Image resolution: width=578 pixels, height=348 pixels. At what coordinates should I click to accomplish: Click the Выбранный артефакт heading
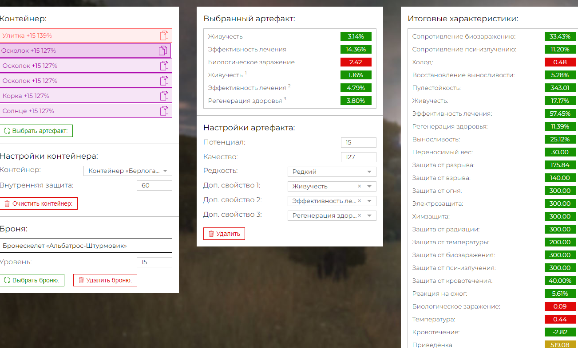pyautogui.click(x=249, y=19)
